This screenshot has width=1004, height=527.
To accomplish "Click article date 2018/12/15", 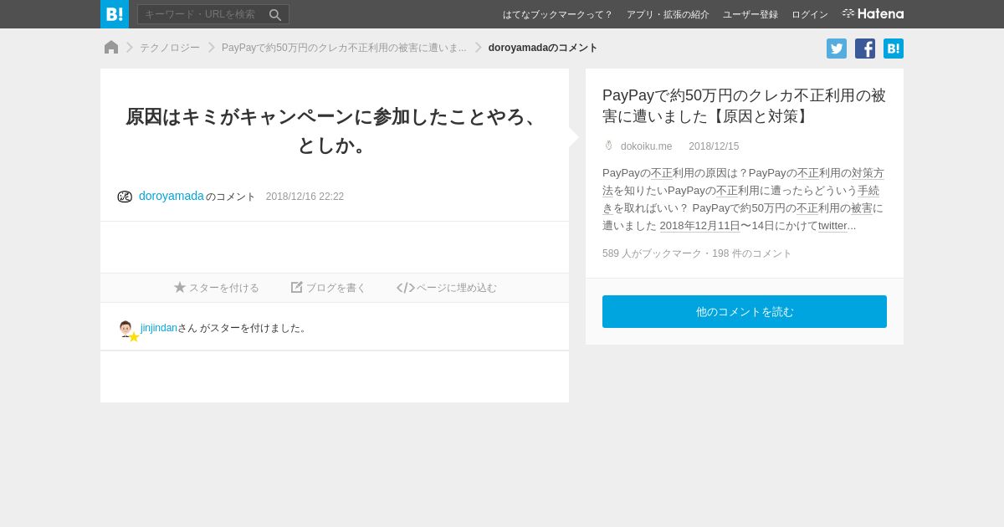I will click(x=714, y=146).
